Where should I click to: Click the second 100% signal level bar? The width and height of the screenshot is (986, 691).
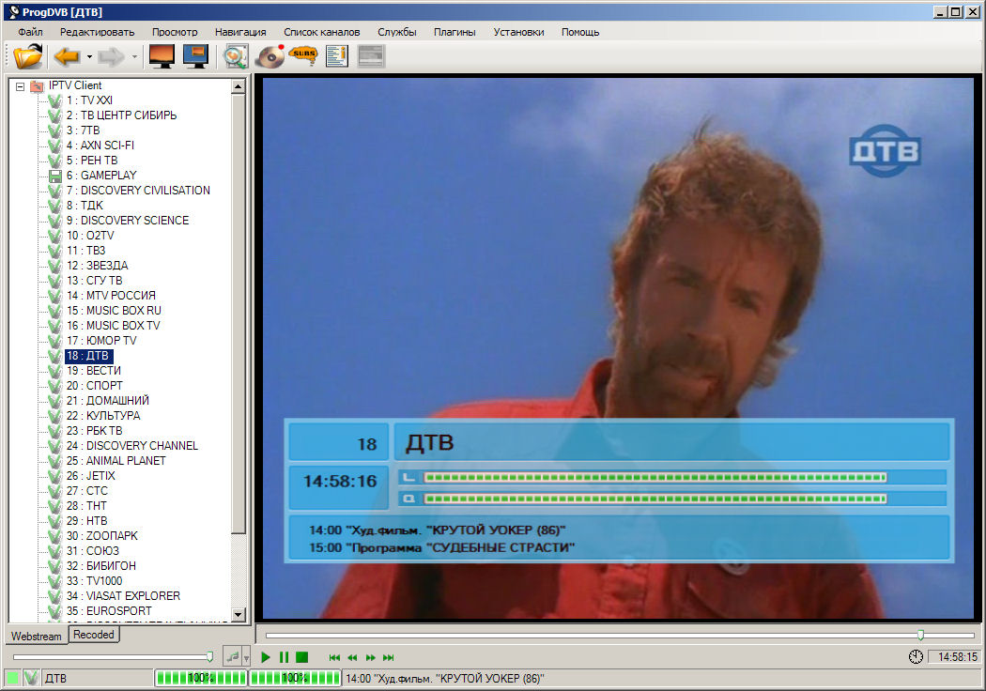[295, 678]
